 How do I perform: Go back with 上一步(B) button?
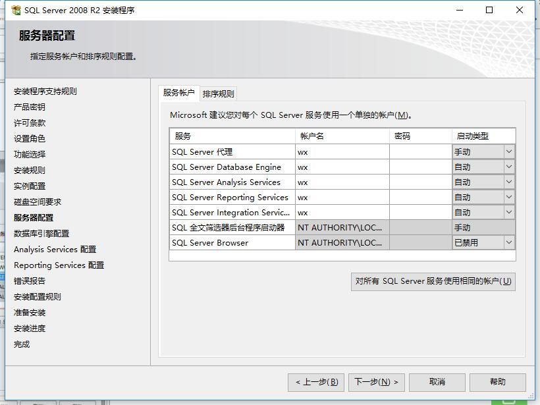tap(316, 382)
